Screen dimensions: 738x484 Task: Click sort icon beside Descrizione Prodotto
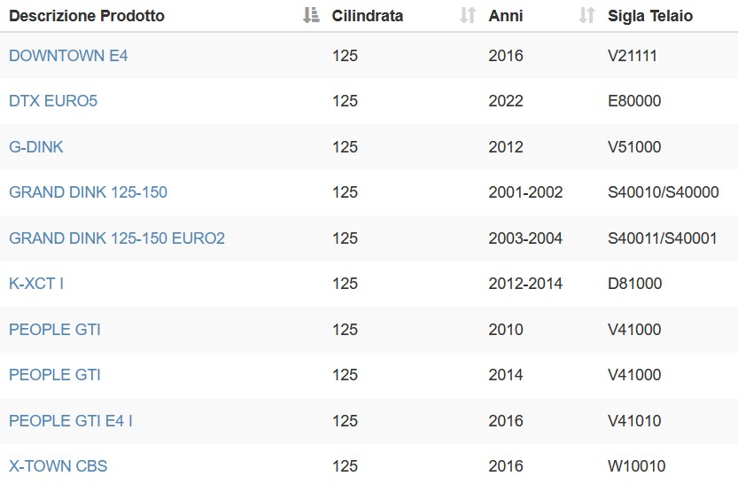[311, 16]
